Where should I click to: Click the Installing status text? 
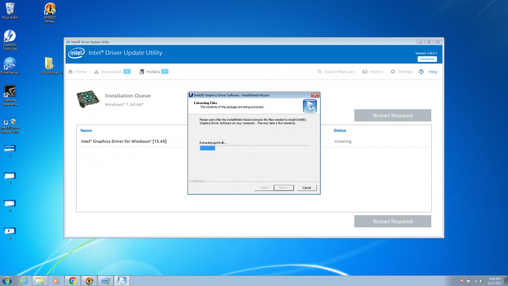tap(343, 141)
